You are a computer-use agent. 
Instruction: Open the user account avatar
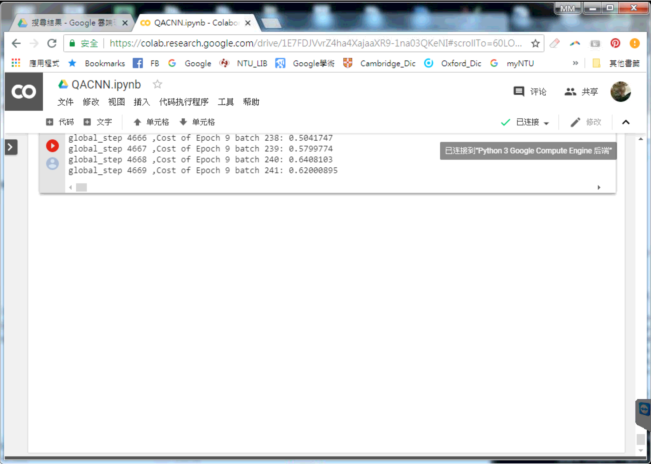(x=620, y=92)
